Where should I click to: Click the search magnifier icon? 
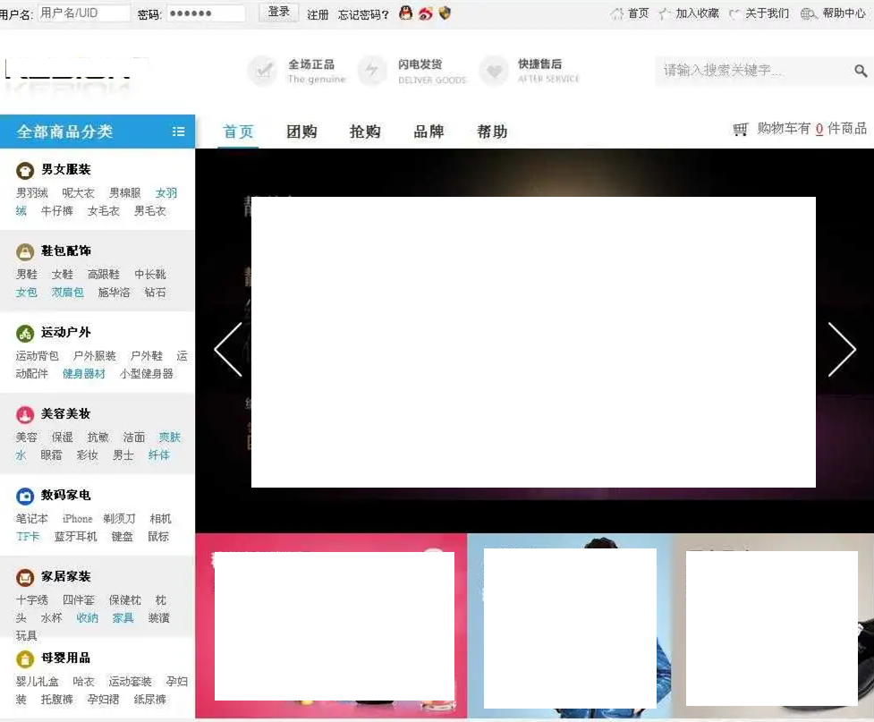point(861,70)
